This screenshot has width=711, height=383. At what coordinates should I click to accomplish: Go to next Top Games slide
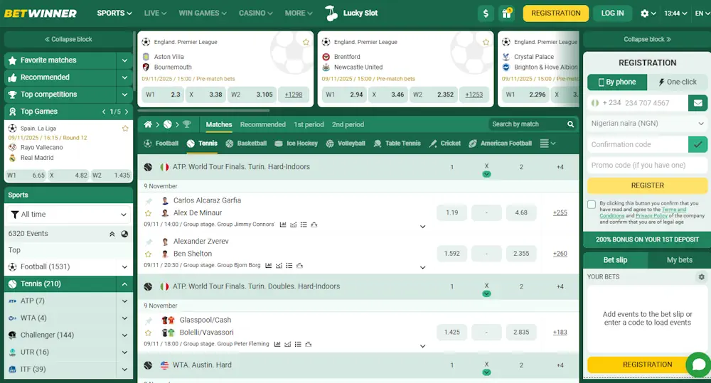coord(127,112)
